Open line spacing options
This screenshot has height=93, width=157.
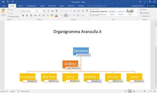click(78, 15)
